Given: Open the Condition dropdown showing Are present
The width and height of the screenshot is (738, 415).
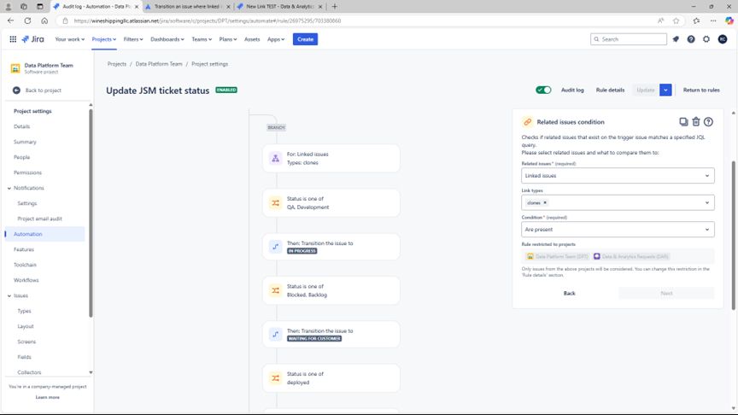Looking at the screenshot, I should [618, 230].
